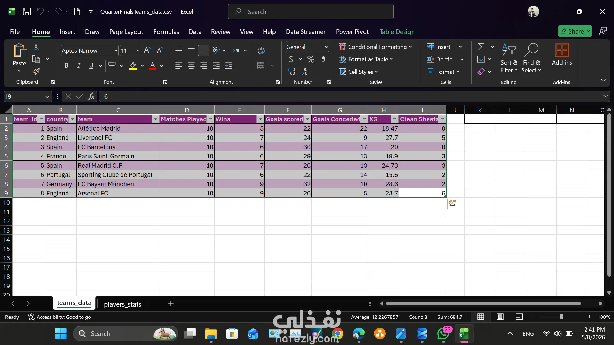Toggle Underline formatting
The height and width of the screenshot is (345, 614).
click(x=91, y=66)
